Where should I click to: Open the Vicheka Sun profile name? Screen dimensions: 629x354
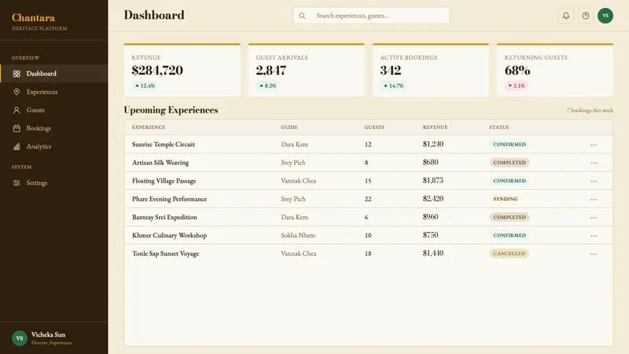pos(48,334)
